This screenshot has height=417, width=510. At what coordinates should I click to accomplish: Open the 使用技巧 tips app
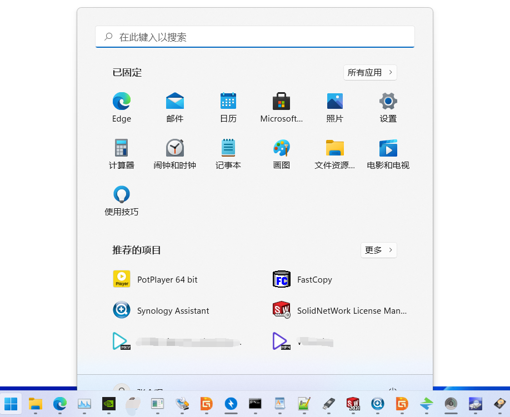coord(121,200)
